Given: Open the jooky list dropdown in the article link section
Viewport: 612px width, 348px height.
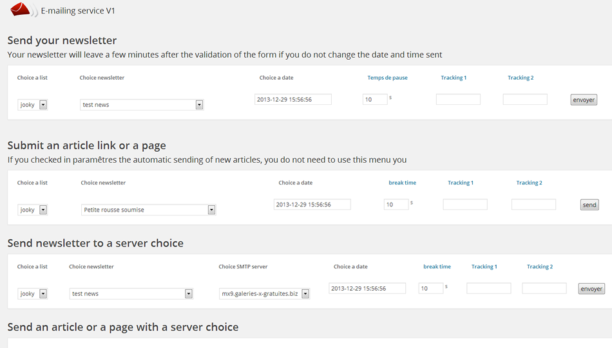Looking at the screenshot, I should click(32, 210).
